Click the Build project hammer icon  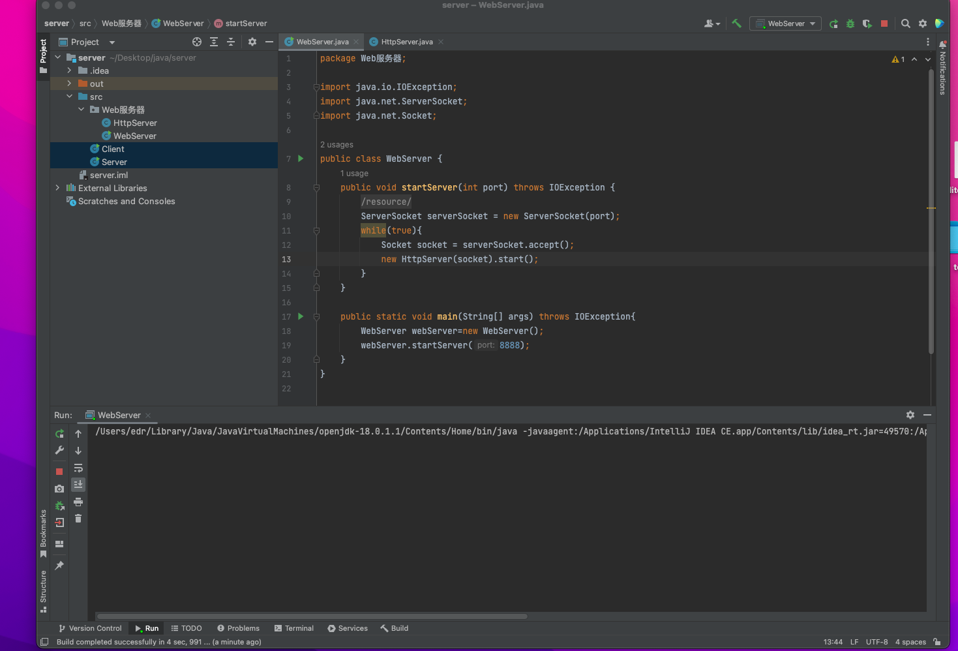[736, 23]
